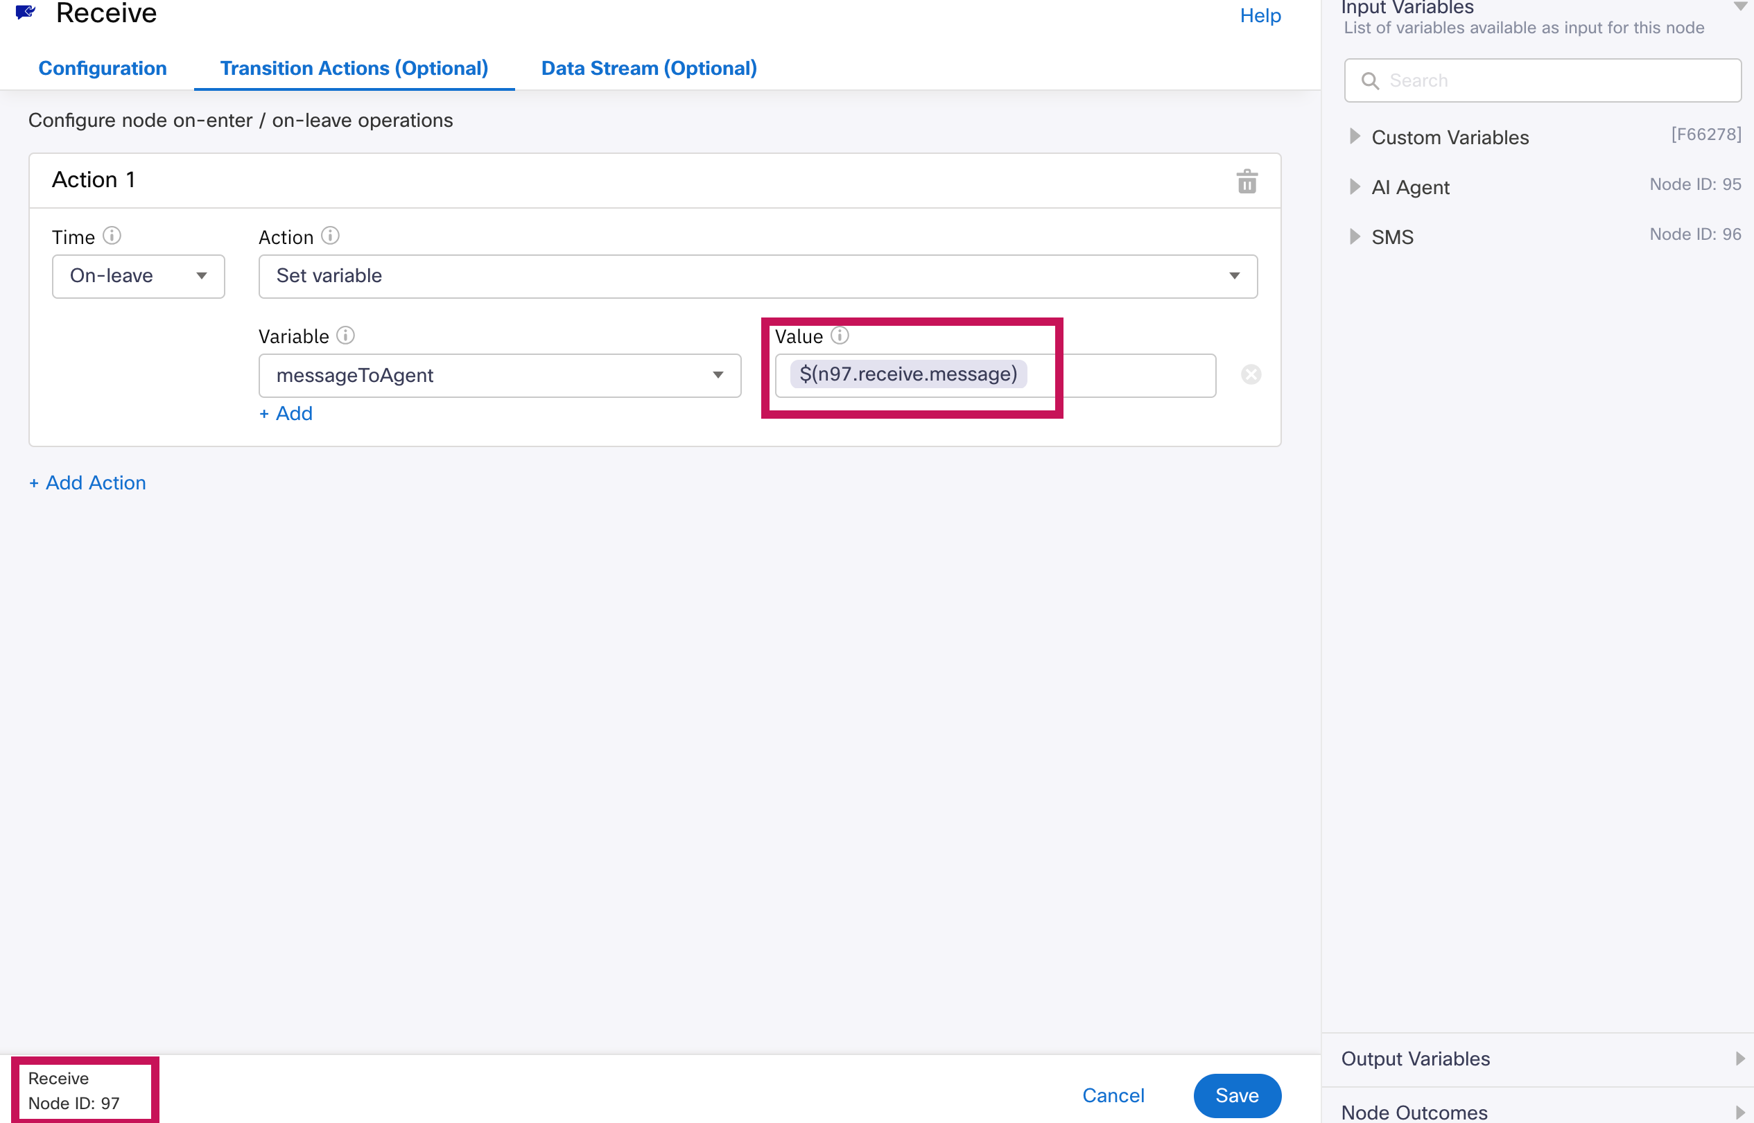Open the Time dropdown set to On-leave
This screenshot has height=1123, width=1754.
(x=139, y=277)
